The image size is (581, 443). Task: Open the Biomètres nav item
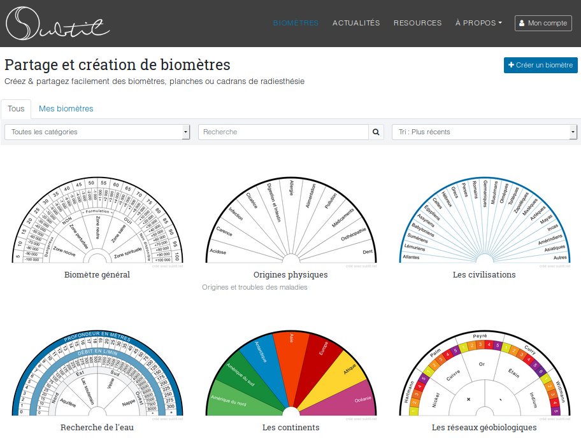tap(296, 23)
